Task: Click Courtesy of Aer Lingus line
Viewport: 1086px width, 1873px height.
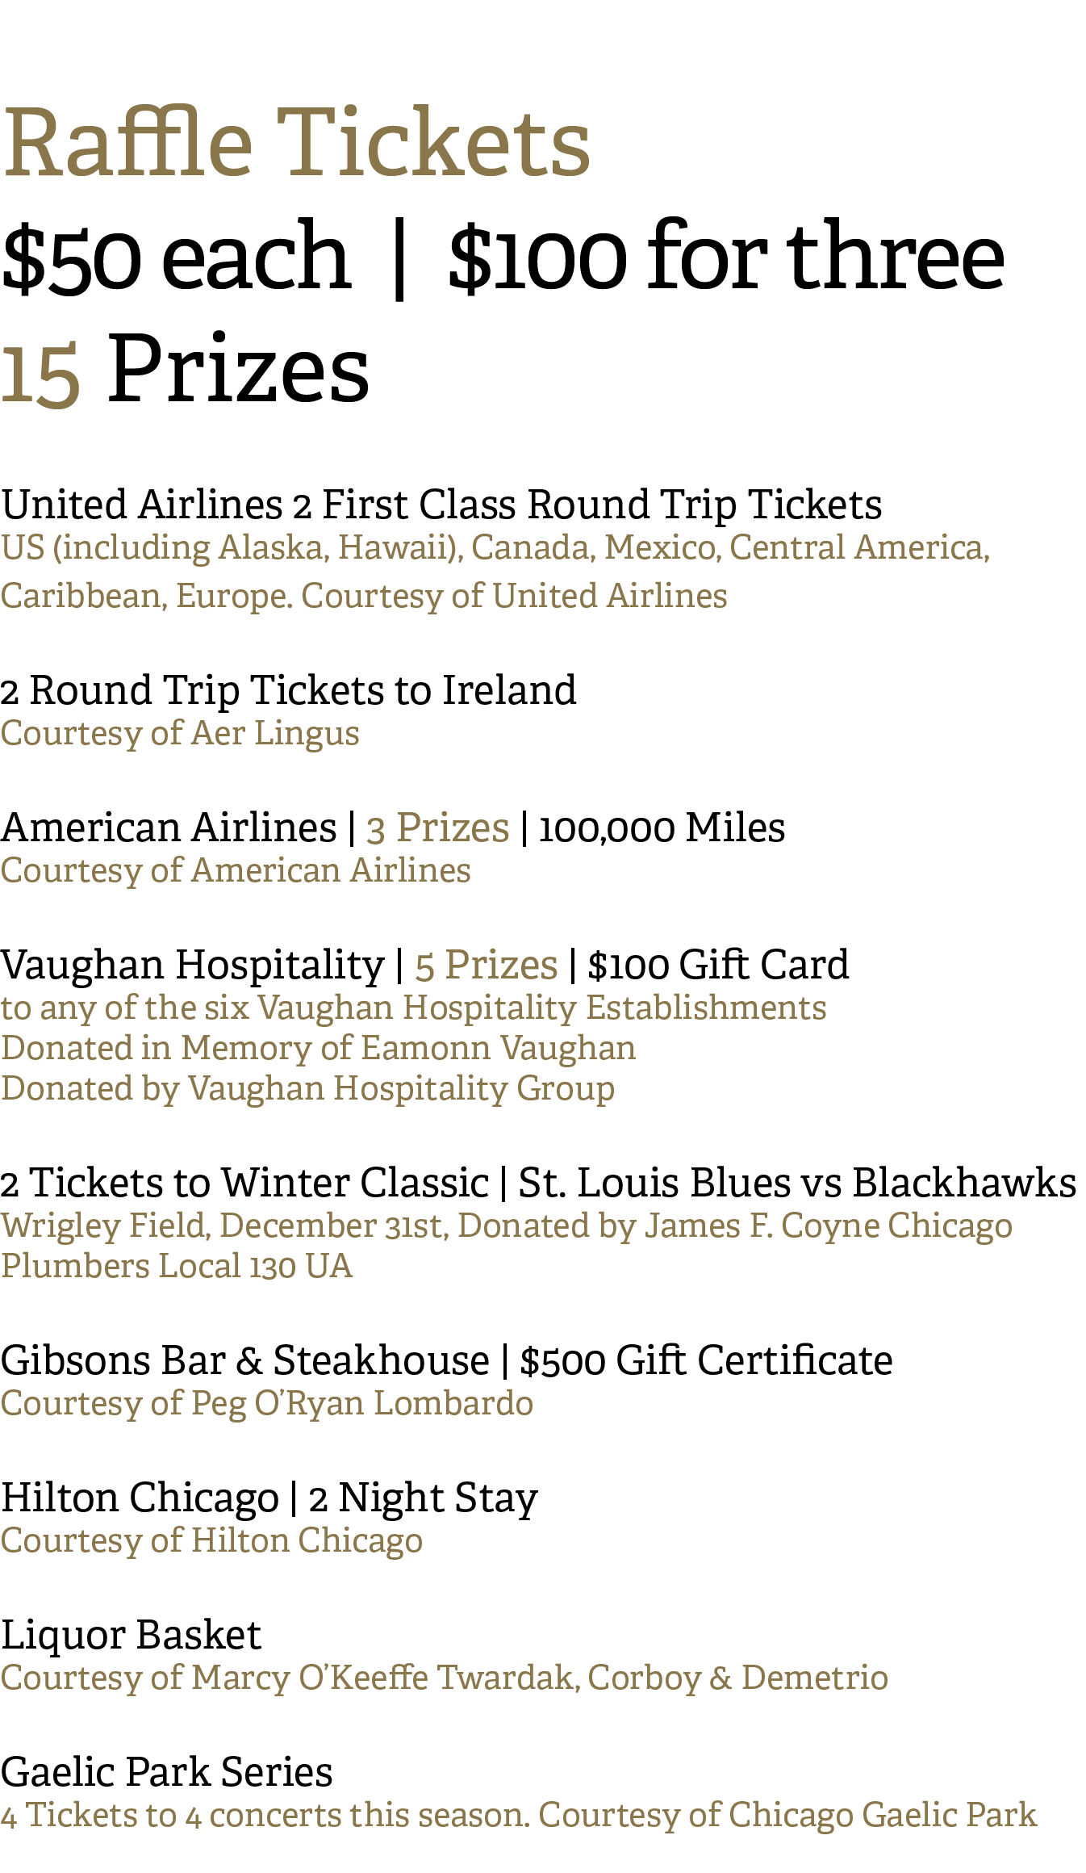Action: click(x=180, y=734)
